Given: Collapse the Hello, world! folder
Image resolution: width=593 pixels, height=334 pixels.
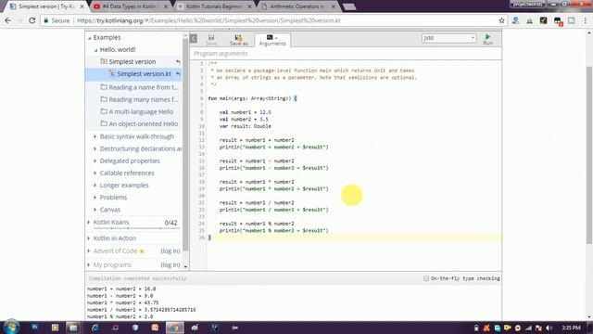Looking at the screenshot, I should (95, 50).
